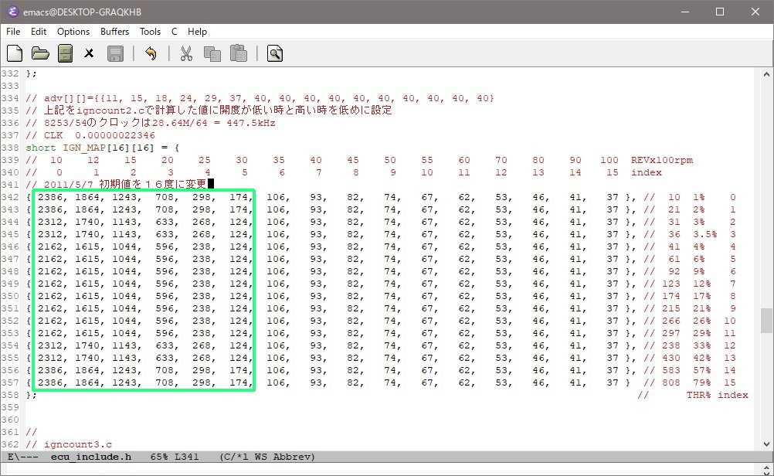
Task: Click the vertical scrollbar thumb
Action: click(766, 321)
